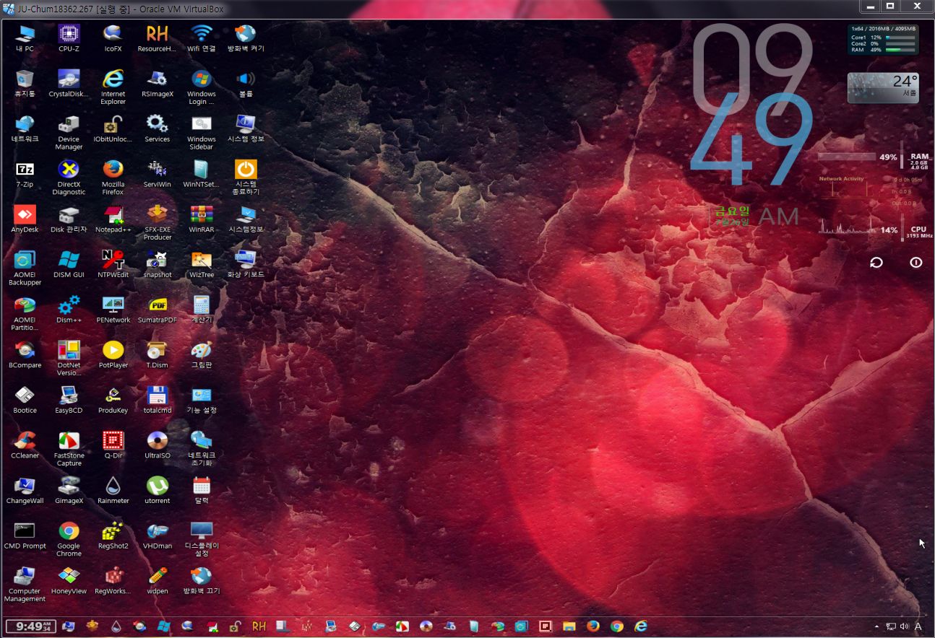Viewport: 935px width, 638px height.
Task: Open Device Manager shortcut
Action: (69, 133)
